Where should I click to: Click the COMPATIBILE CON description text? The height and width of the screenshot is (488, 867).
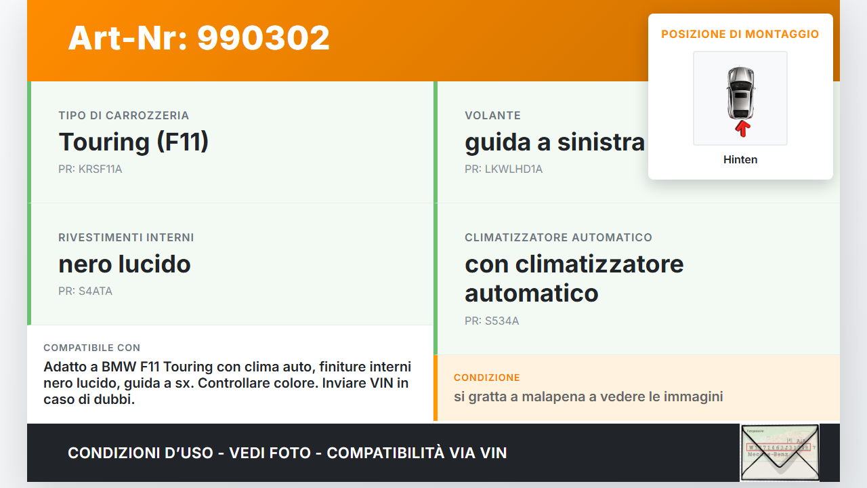[x=228, y=383]
